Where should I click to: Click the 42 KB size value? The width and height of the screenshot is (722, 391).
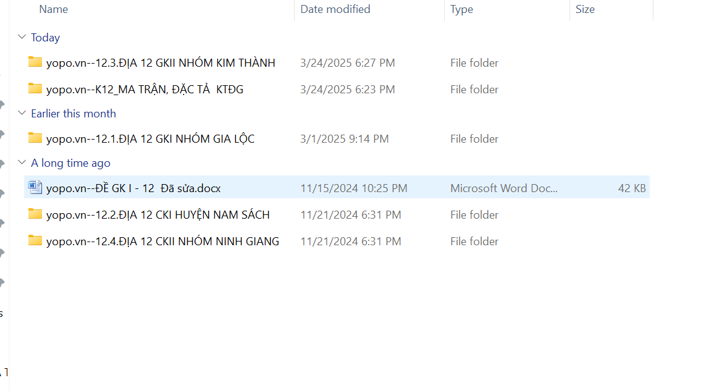point(632,188)
